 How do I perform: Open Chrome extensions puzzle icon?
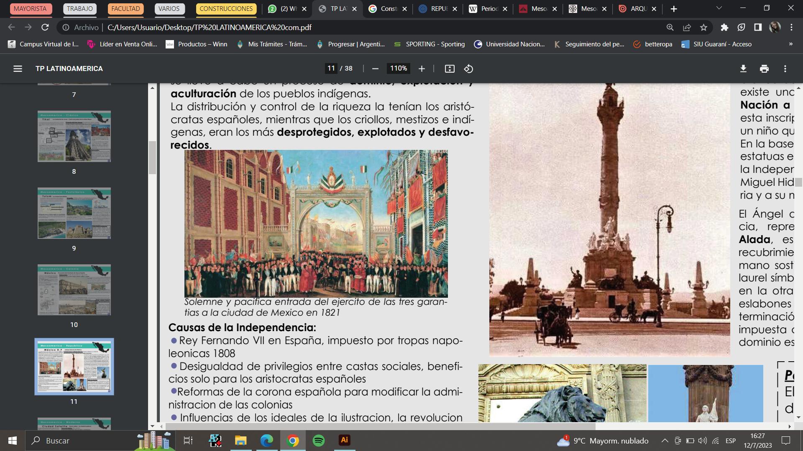(724, 28)
